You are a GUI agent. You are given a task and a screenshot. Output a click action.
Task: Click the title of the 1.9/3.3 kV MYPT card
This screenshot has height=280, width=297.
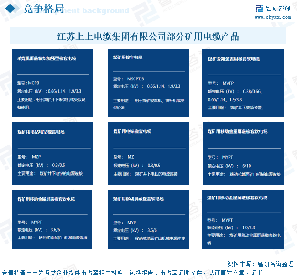coord(237,197)
